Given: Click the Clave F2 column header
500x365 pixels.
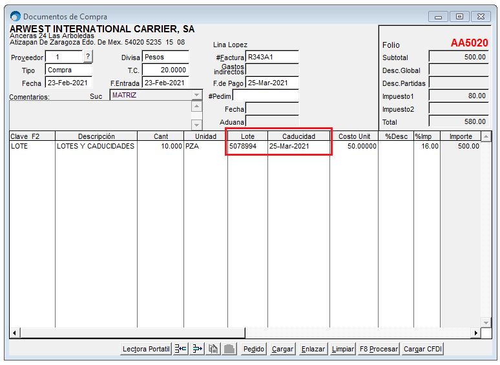Looking at the screenshot, I should click(32, 136).
